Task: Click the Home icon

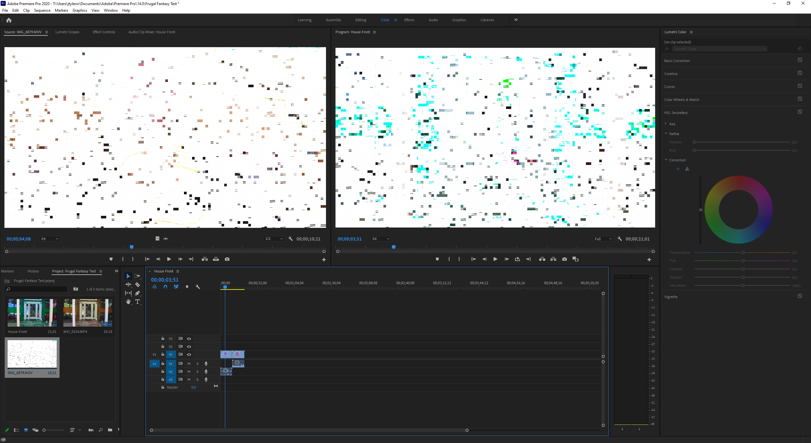Action: point(9,20)
